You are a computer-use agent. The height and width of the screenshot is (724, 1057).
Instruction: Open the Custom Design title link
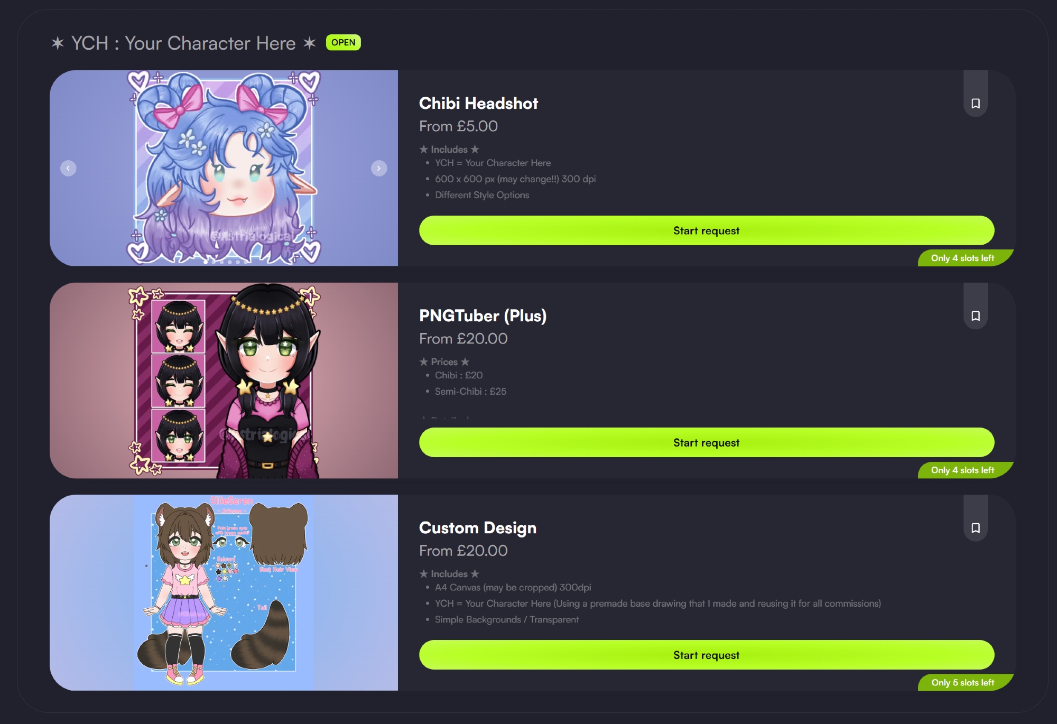(x=477, y=527)
